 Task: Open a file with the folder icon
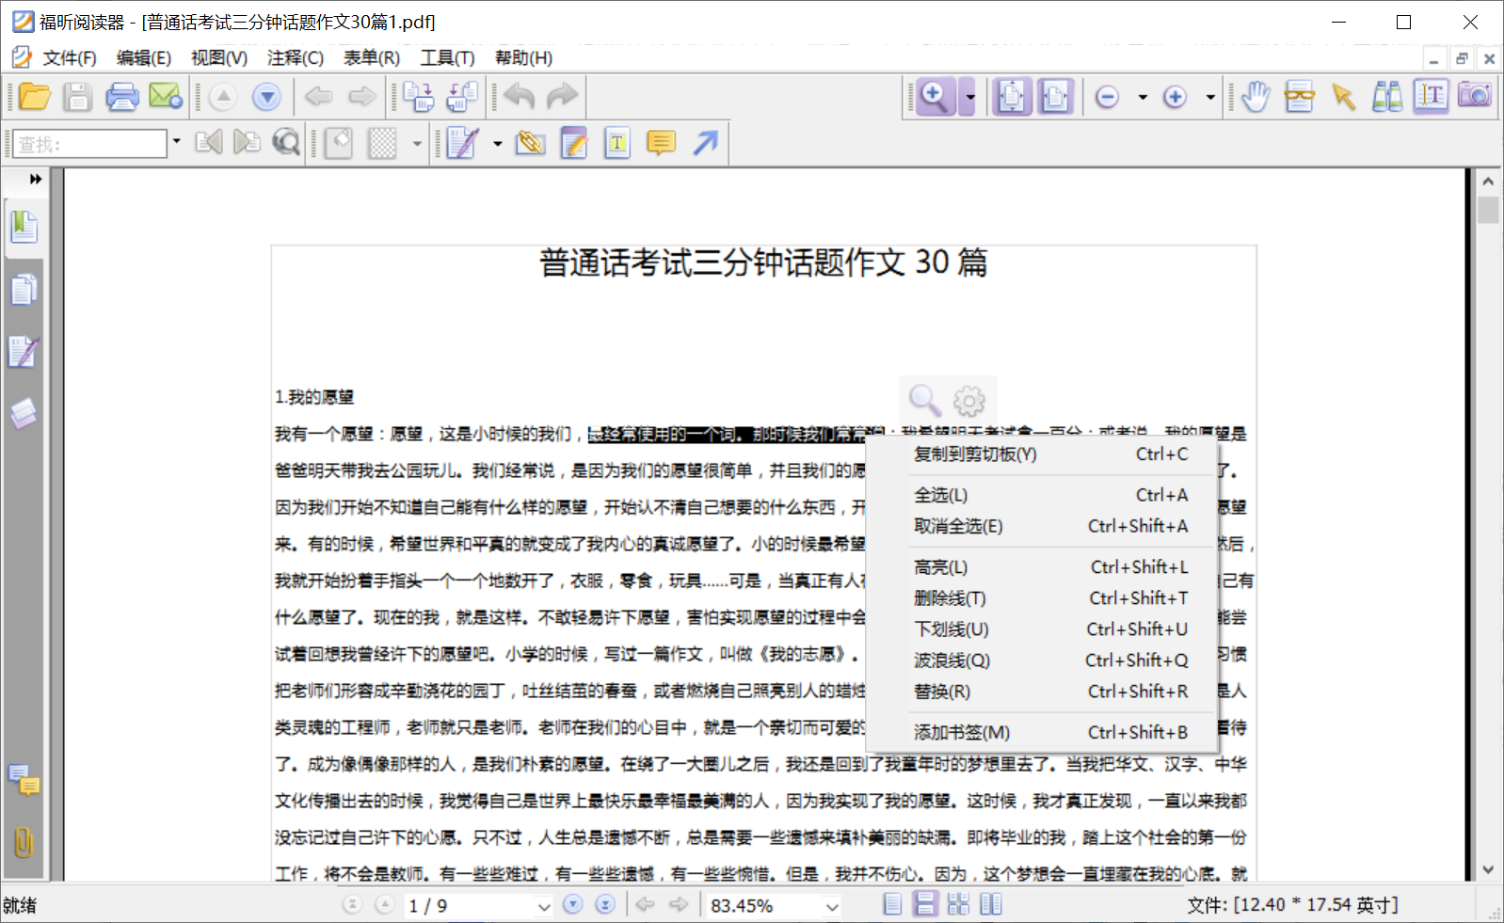click(35, 97)
